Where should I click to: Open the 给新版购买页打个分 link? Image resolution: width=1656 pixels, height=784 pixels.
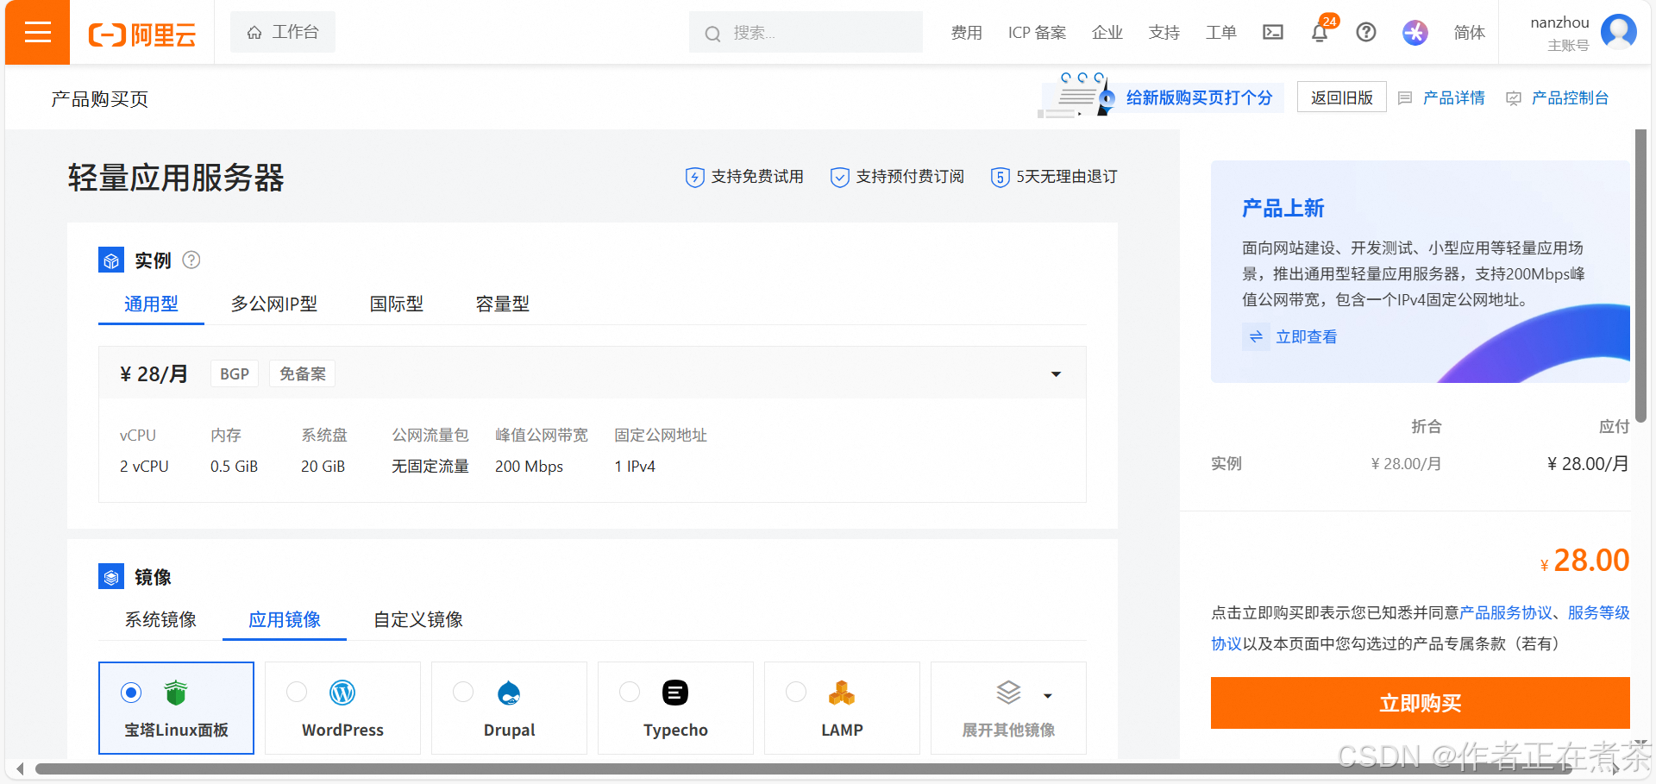pyautogui.click(x=1199, y=97)
